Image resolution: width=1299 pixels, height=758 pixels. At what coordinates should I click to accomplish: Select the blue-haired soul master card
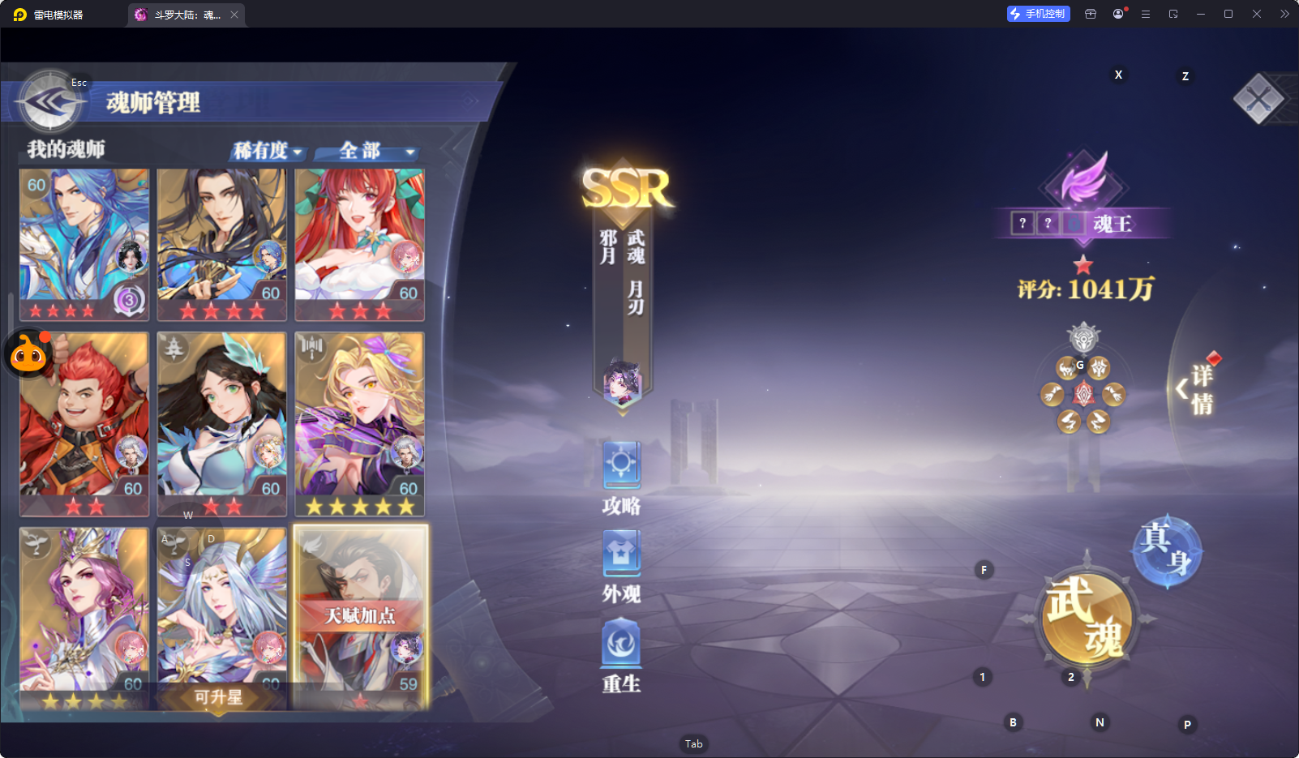click(x=84, y=245)
